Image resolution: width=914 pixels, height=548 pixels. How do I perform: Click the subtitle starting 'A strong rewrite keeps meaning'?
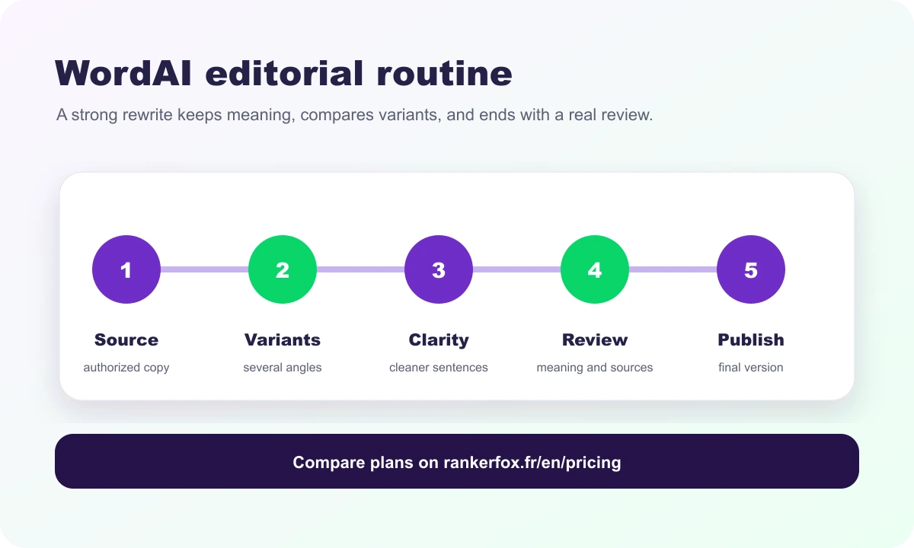pyautogui.click(x=355, y=116)
